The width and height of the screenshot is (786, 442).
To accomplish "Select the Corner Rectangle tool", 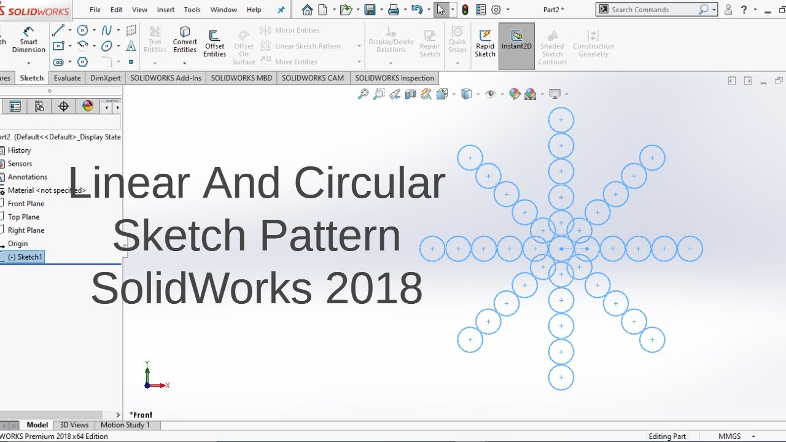I will (58, 46).
